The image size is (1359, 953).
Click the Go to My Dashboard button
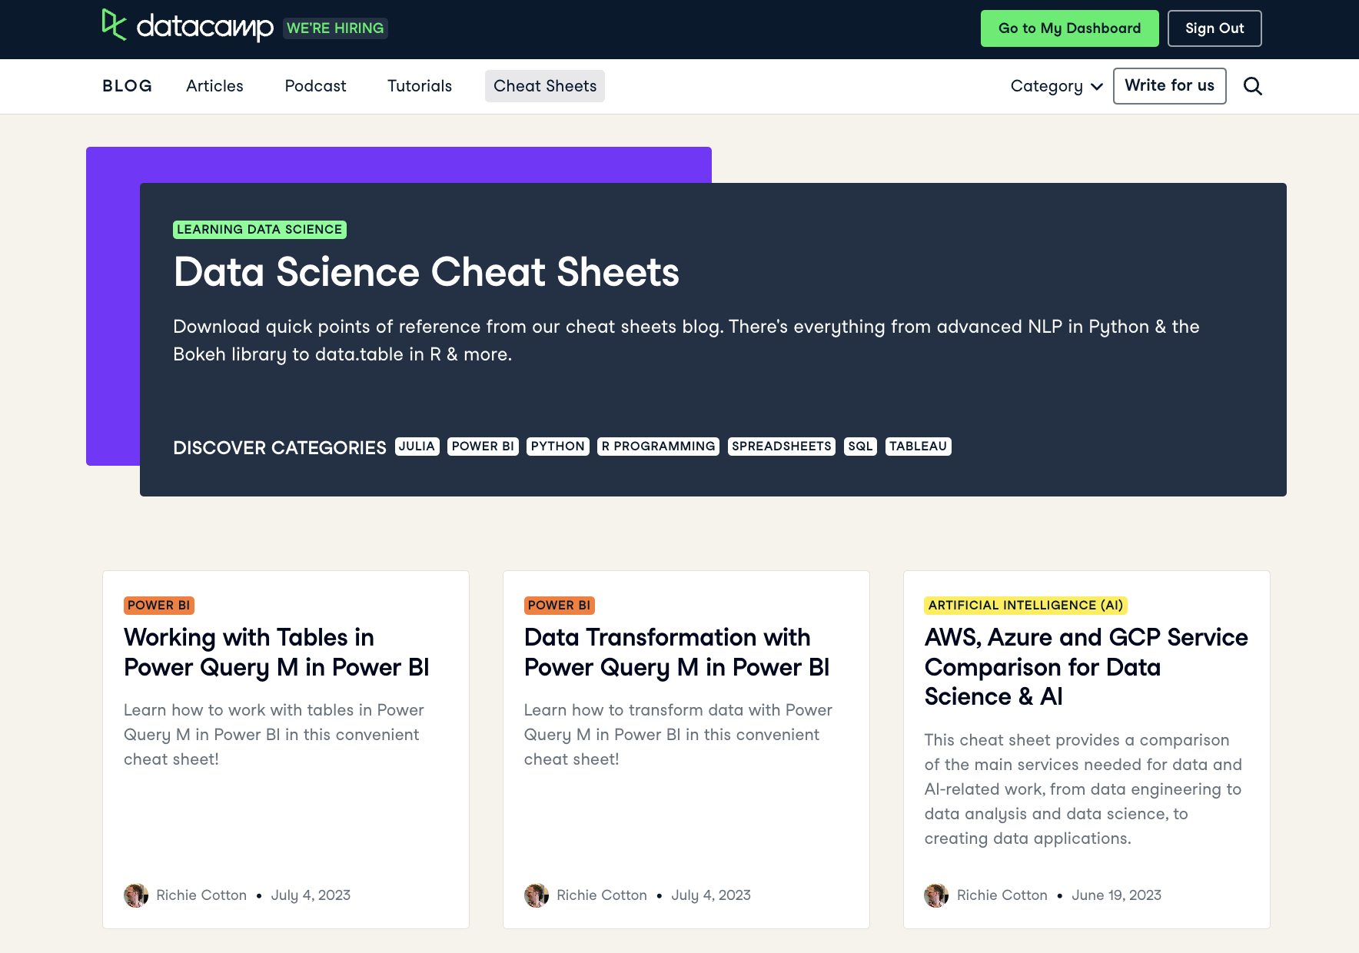1069,28
